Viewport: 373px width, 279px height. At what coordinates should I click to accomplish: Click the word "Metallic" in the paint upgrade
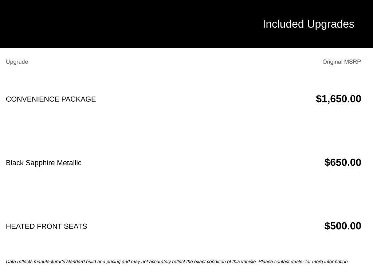(x=69, y=163)
